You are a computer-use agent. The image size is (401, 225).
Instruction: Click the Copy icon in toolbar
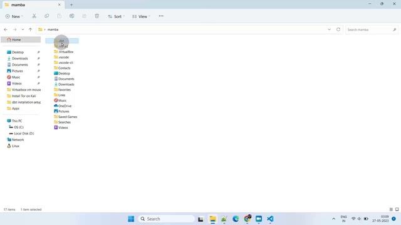46,16
